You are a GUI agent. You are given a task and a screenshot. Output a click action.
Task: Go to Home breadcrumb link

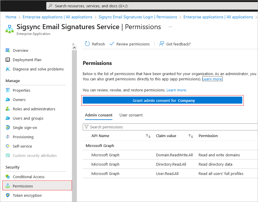pyautogui.click(x=11, y=17)
